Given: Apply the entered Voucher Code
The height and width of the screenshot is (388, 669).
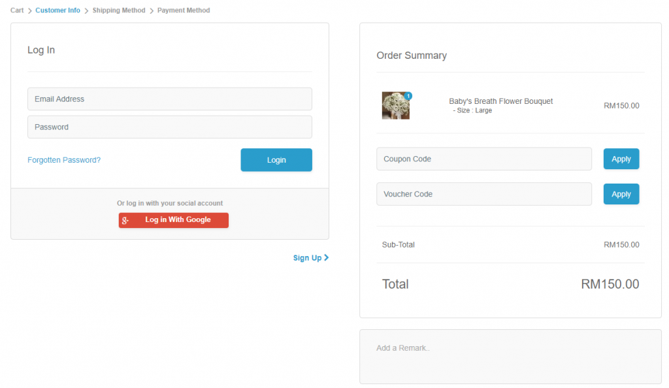Looking at the screenshot, I should coord(621,193).
